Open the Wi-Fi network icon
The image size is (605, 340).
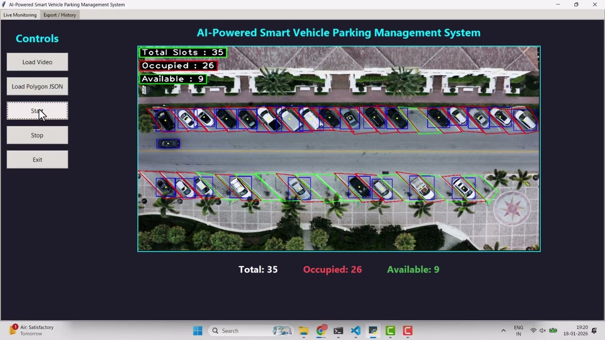533,331
